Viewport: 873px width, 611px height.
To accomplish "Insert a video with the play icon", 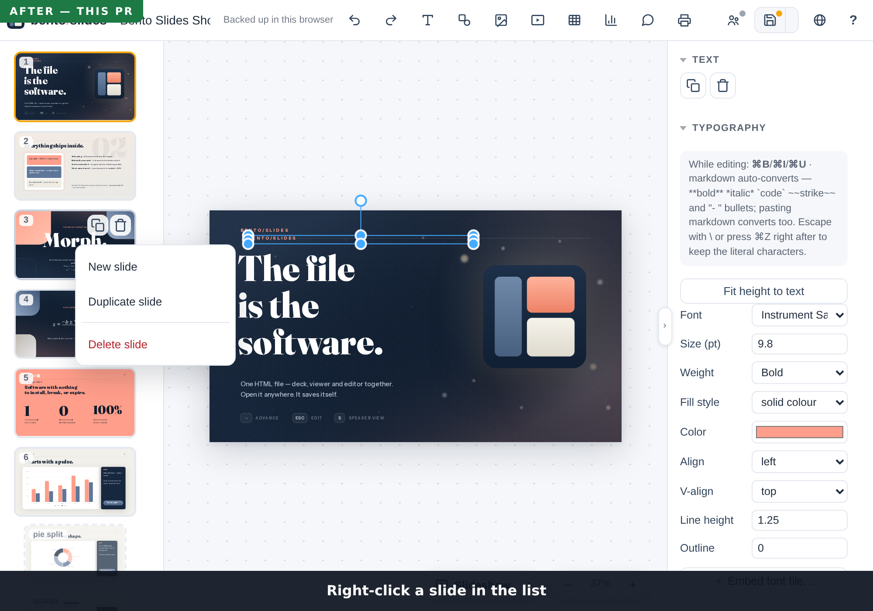I will (x=538, y=20).
